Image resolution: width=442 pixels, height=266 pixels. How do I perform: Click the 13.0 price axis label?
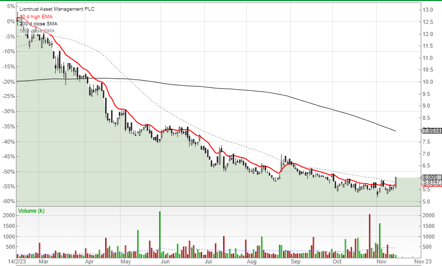click(428, 10)
